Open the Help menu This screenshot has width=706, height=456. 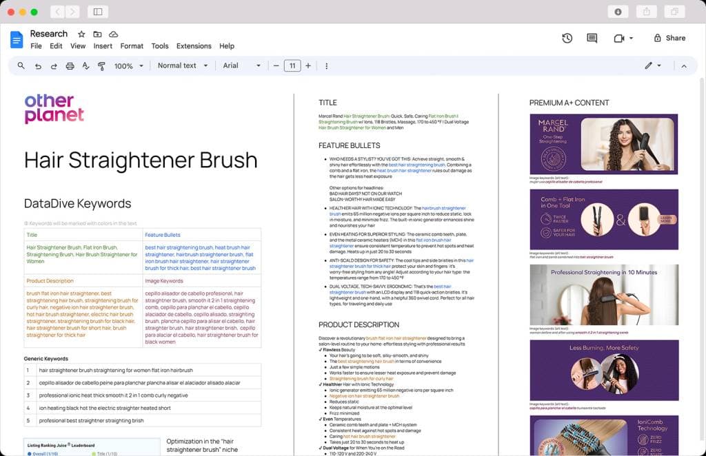[226, 46]
